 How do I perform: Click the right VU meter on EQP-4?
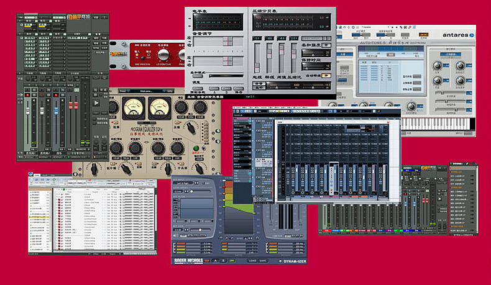coord(158,107)
